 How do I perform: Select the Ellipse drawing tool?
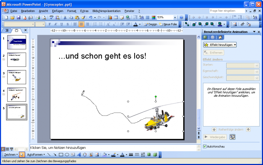(x=67, y=154)
